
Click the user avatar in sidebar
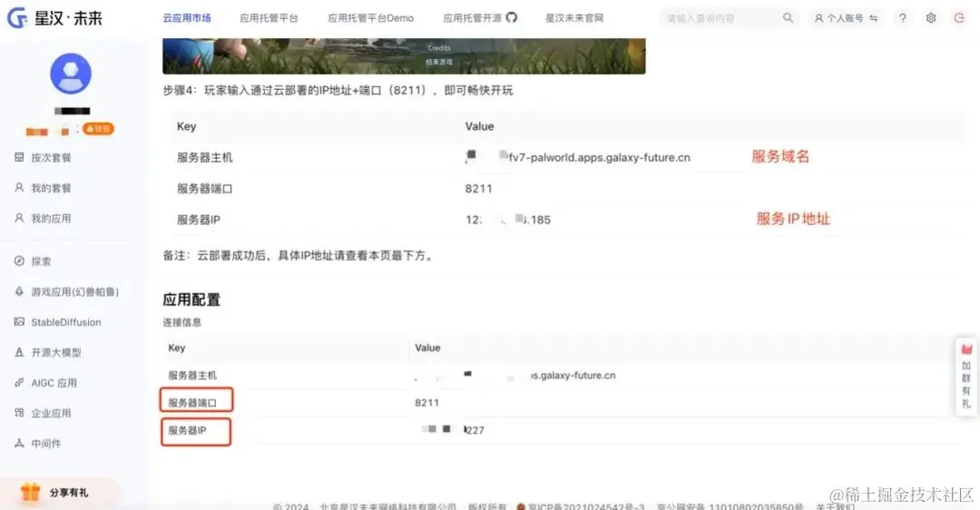tap(71, 74)
